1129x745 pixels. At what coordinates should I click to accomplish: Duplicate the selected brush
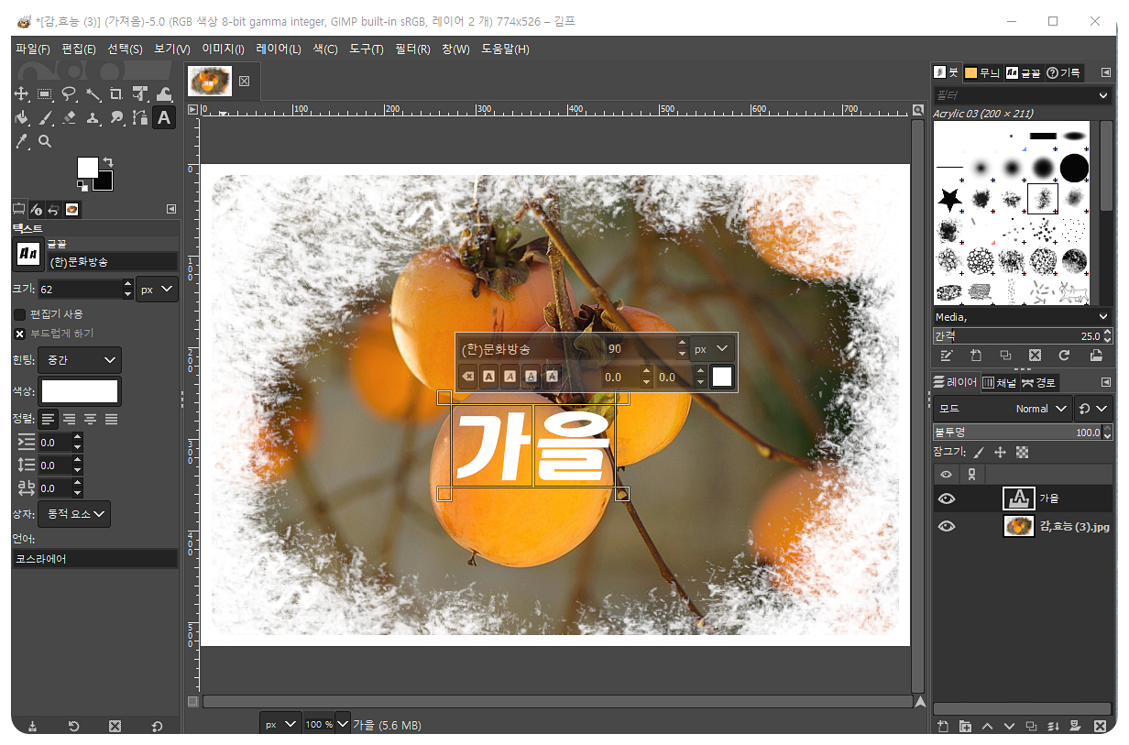pyautogui.click(x=1004, y=356)
